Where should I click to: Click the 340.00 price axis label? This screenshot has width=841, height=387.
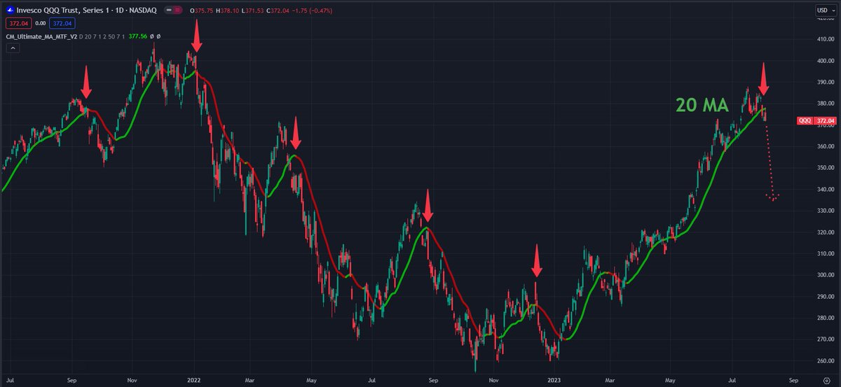tap(824, 190)
